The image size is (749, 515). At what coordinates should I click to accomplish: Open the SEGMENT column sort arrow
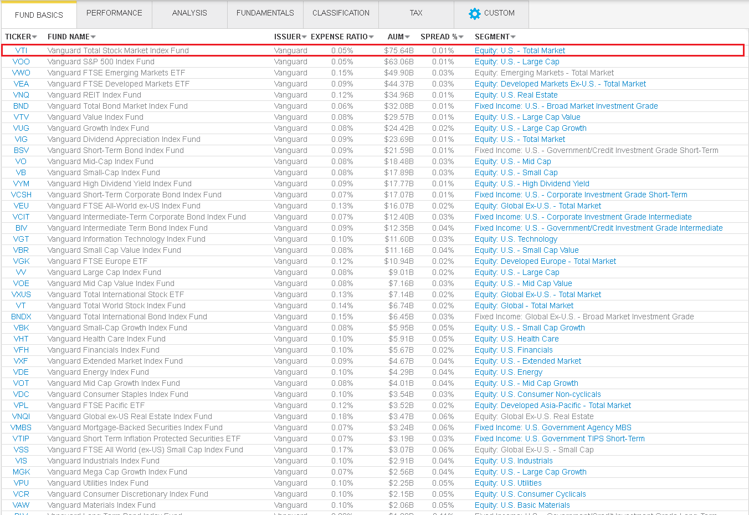(513, 37)
